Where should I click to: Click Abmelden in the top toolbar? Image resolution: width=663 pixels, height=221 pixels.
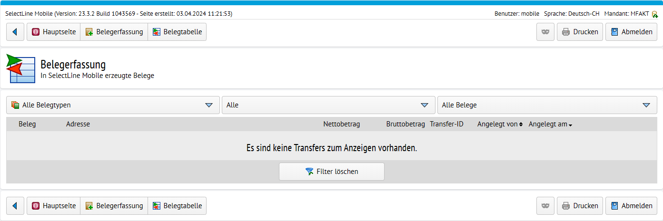click(631, 32)
